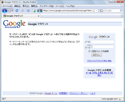Viewport: 125px width, 102px height.
Task: Click the URL address bar
Action: tap(67, 11)
